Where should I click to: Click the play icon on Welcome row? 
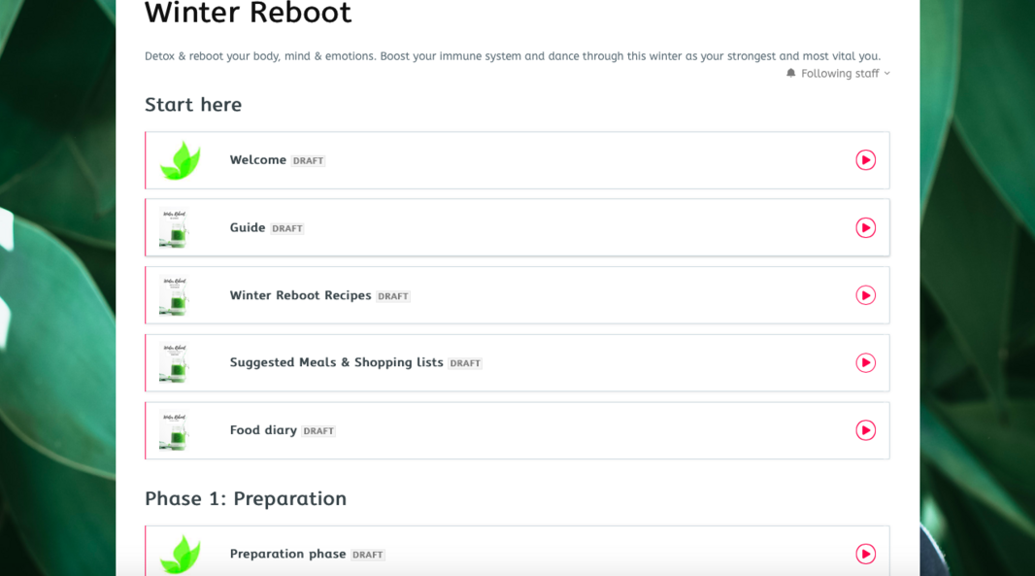click(x=865, y=160)
